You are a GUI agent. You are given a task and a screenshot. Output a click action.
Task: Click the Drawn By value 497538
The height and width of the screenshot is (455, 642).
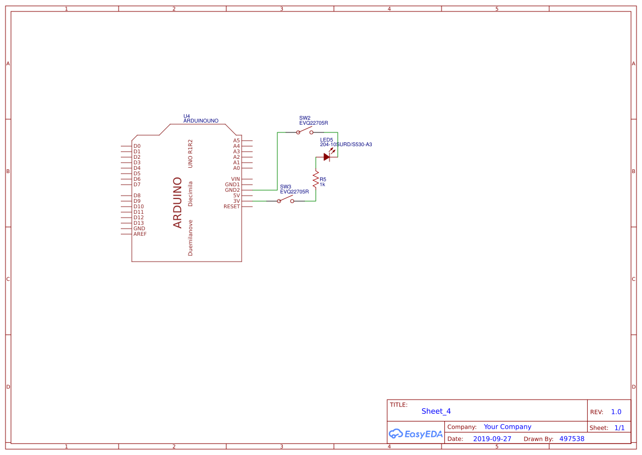click(x=571, y=439)
